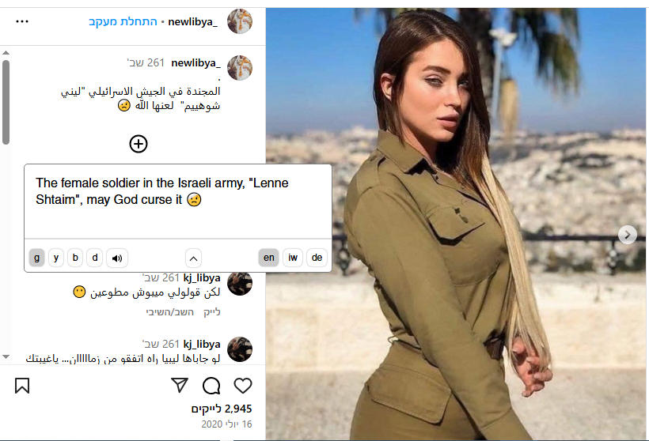The height and width of the screenshot is (441, 649).
Task: Share the post via paper plane icon
Action: click(x=180, y=385)
